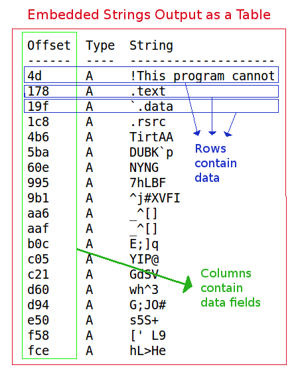Select the "Type" column header

(x=100, y=46)
